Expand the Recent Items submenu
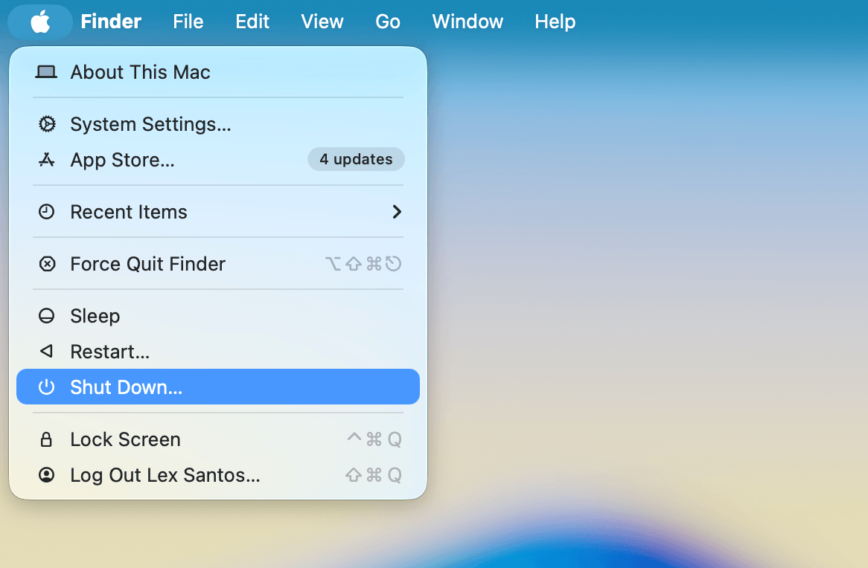 (397, 212)
